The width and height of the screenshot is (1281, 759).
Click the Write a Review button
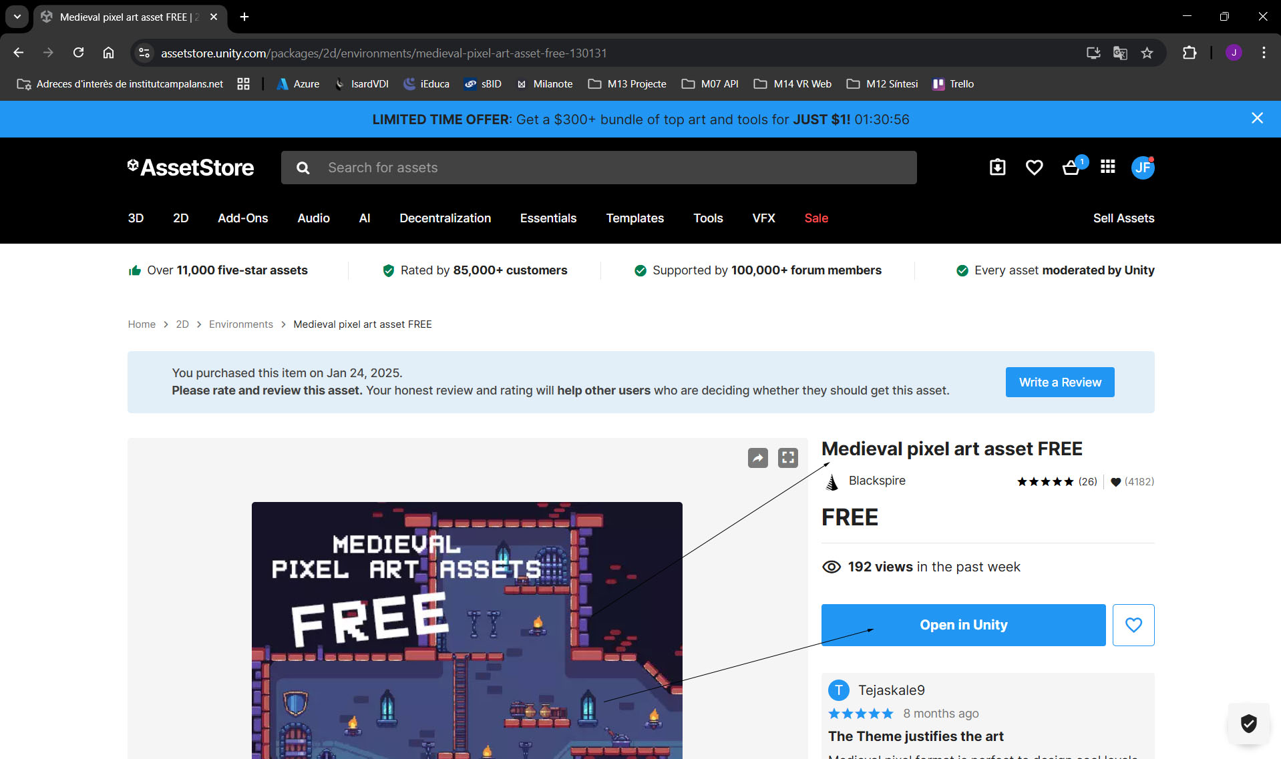point(1059,383)
